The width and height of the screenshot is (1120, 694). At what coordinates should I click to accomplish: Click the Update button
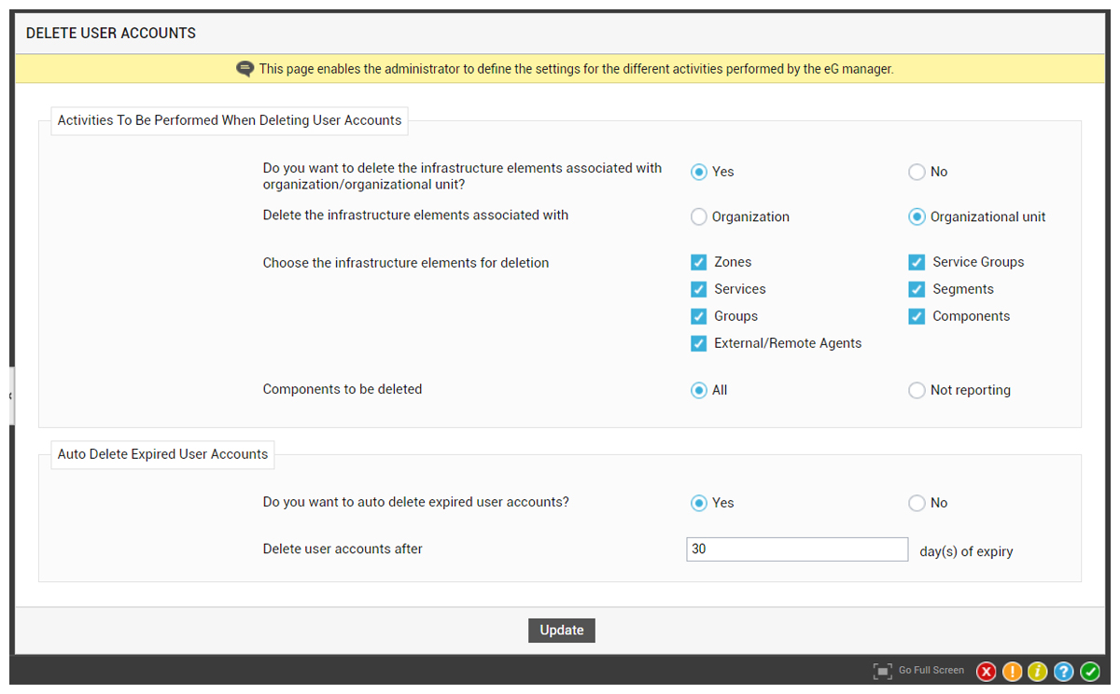point(562,631)
